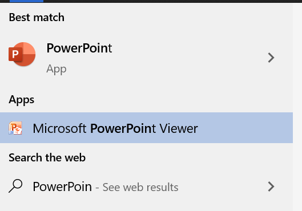Click the 'Search the web' section heading

click(x=47, y=158)
